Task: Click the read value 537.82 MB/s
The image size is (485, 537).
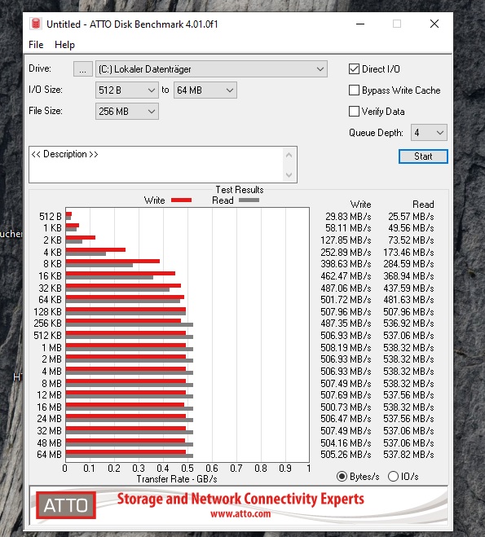Action: click(x=408, y=455)
